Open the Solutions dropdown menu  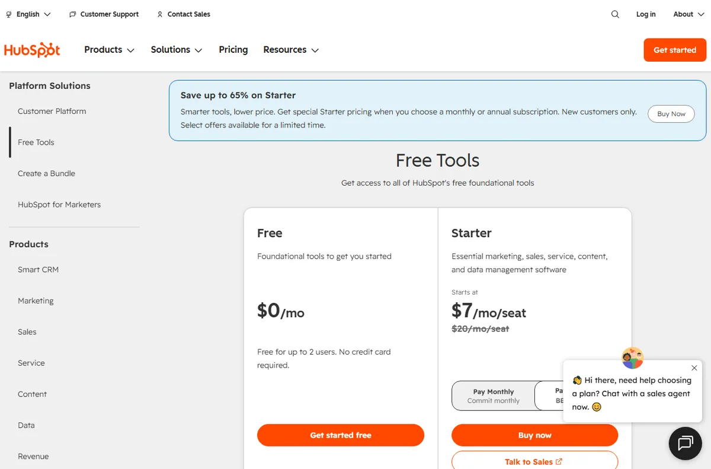(177, 50)
